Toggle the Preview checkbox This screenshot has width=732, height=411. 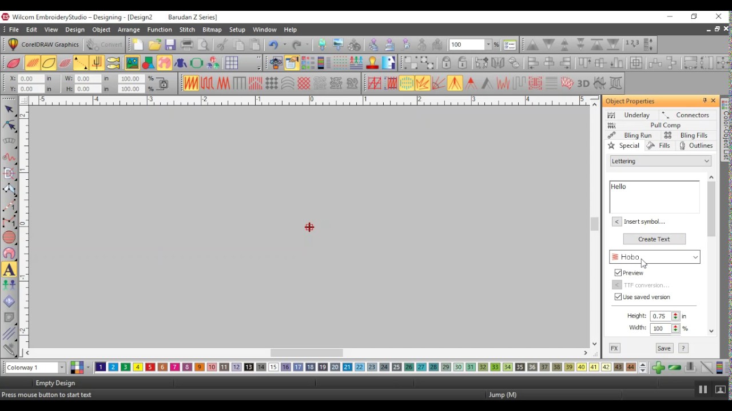pos(618,273)
